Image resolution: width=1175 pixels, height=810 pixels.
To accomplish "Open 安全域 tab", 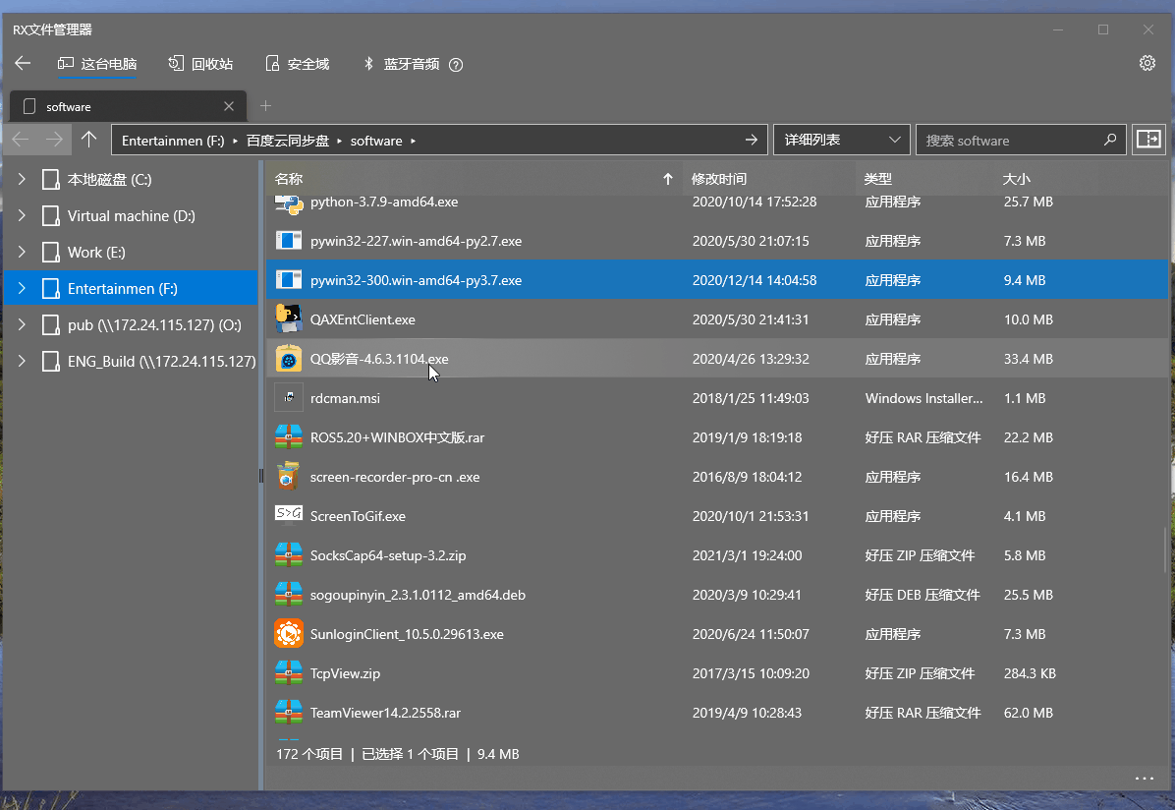I will tap(298, 65).
